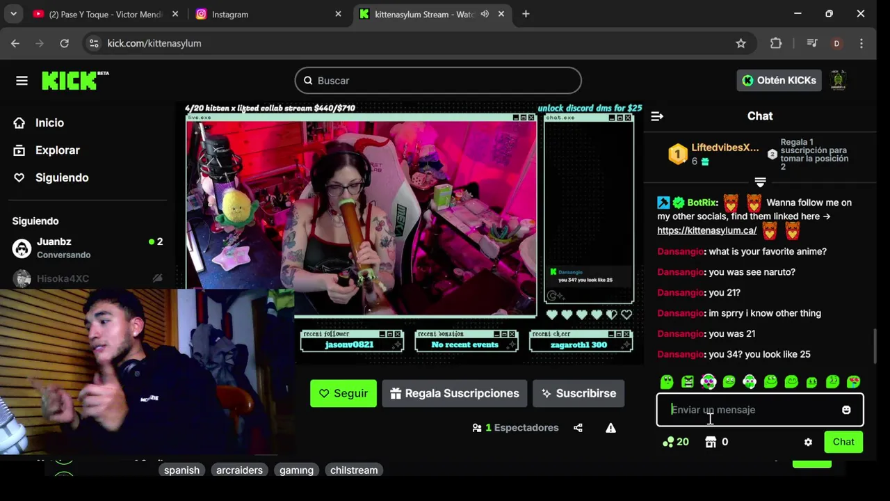Select the chilstream tag
The width and height of the screenshot is (890, 501).
[354, 470]
